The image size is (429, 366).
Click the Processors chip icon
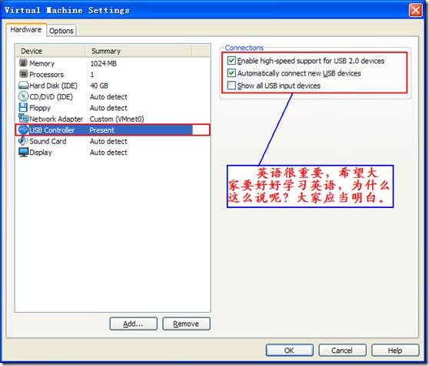click(24, 74)
